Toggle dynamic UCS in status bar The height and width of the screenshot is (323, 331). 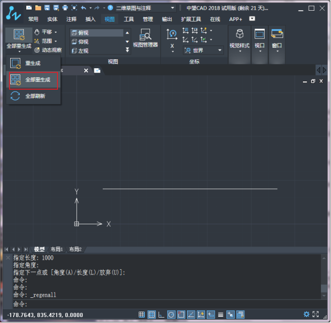(x=201, y=315)
